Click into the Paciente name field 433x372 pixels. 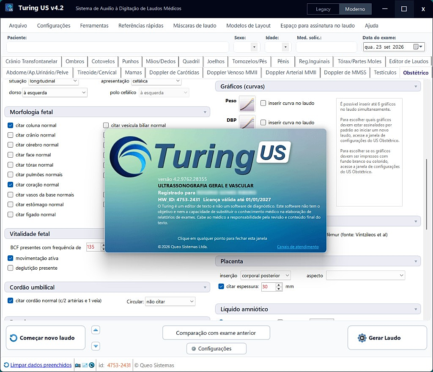coord(118,47)
